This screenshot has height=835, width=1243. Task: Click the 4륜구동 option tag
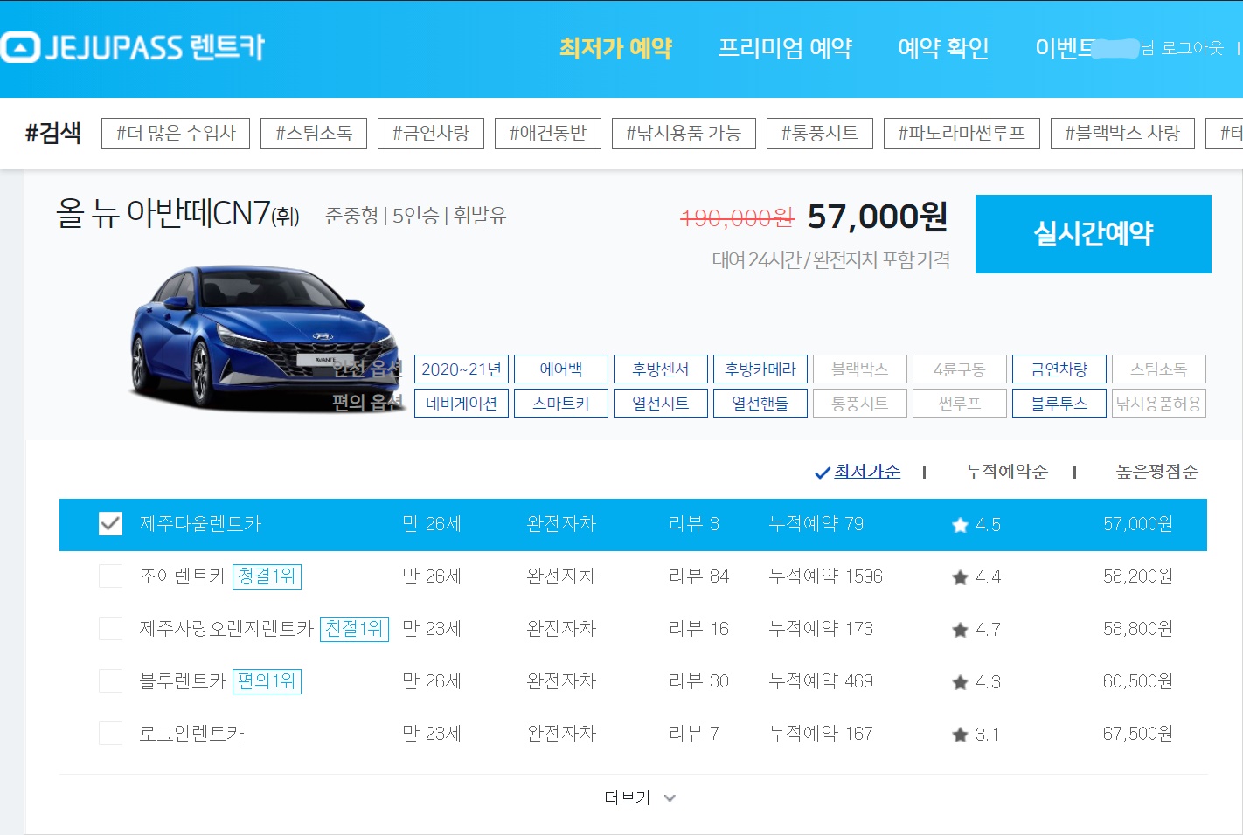(960, 369)
